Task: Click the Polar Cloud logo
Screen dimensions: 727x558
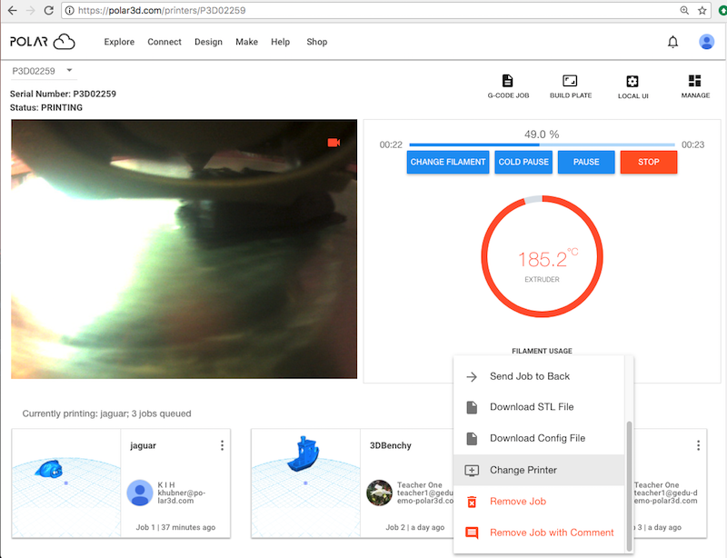Action: pos(43,42)
